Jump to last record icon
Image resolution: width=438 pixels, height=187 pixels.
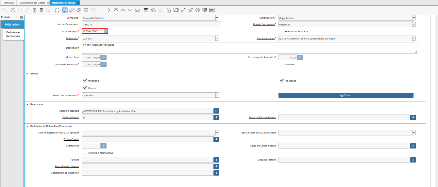[138, 10]
